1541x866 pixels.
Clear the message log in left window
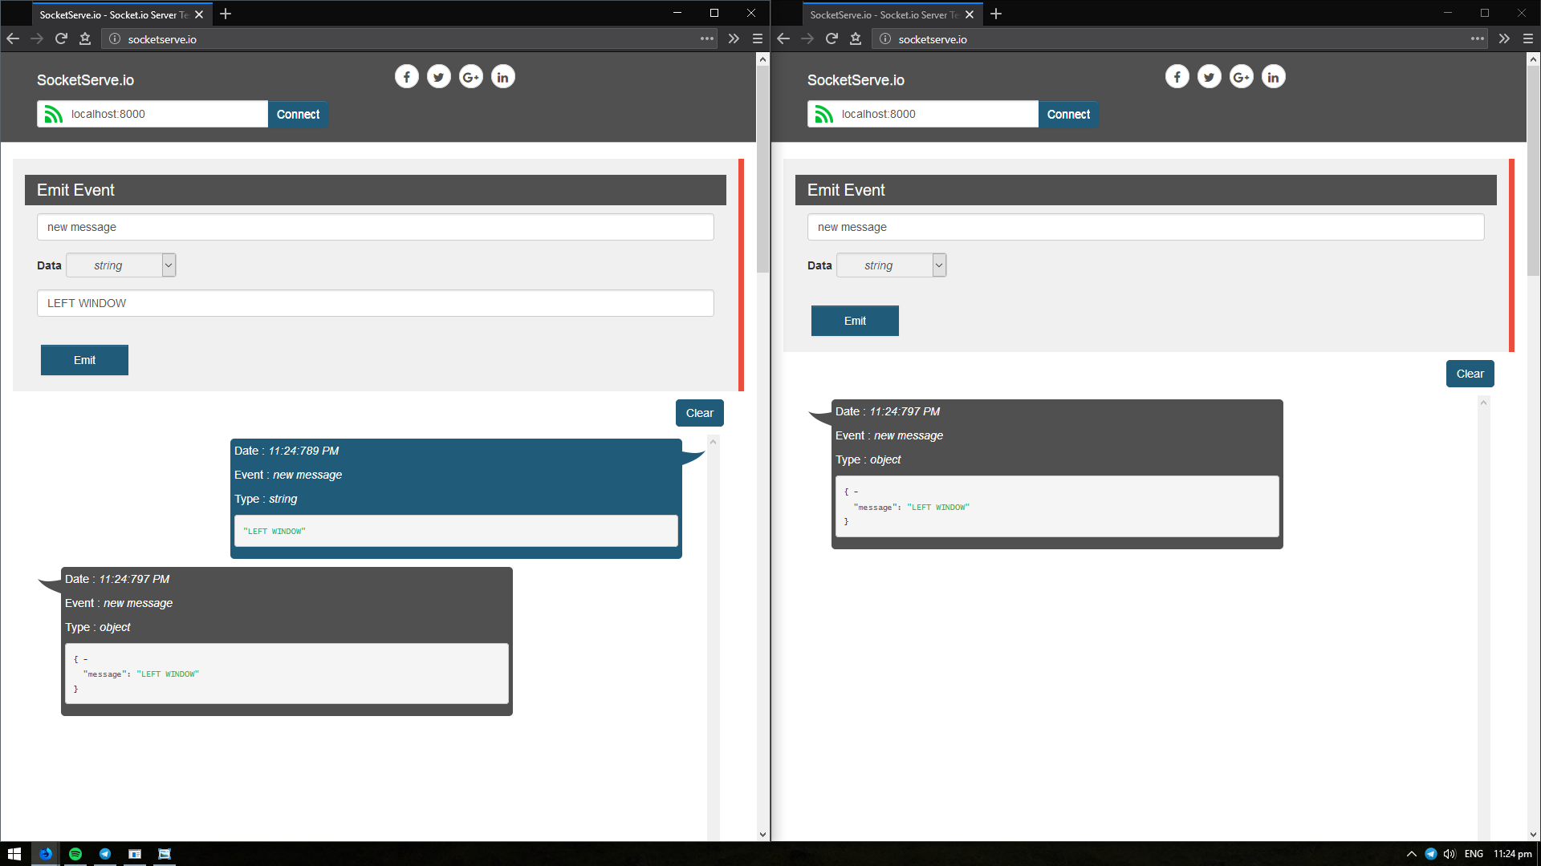700,413
